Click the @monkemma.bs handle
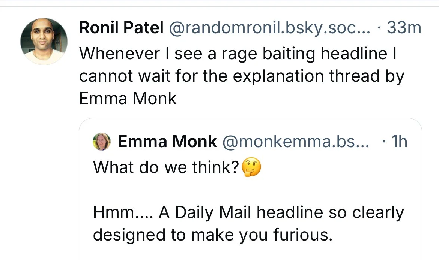The height and width of the screenshot is (260, 439). [296, 142]
